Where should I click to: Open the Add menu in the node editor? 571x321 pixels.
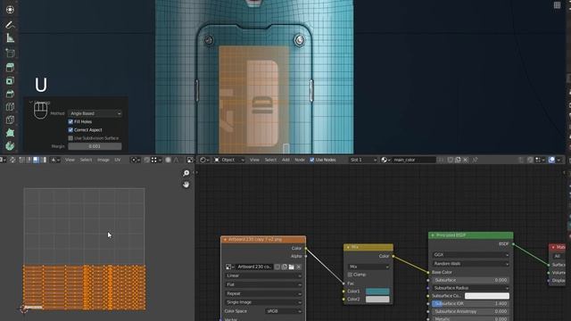[x=285, y=160]
